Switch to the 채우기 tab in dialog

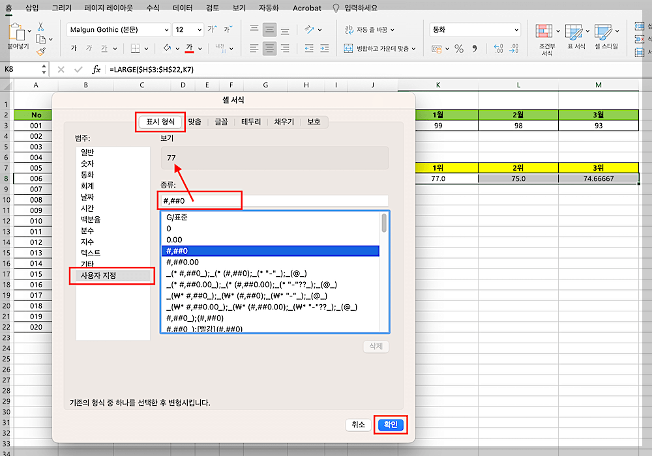(284, 122)
